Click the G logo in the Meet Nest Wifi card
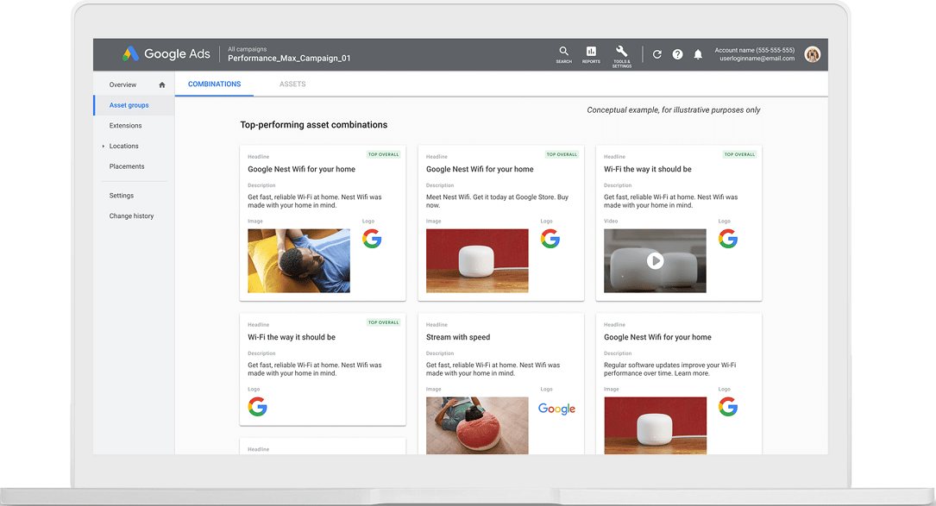Image resolution: width=936 pixels, height=506 pixels. tap(550, 240)
